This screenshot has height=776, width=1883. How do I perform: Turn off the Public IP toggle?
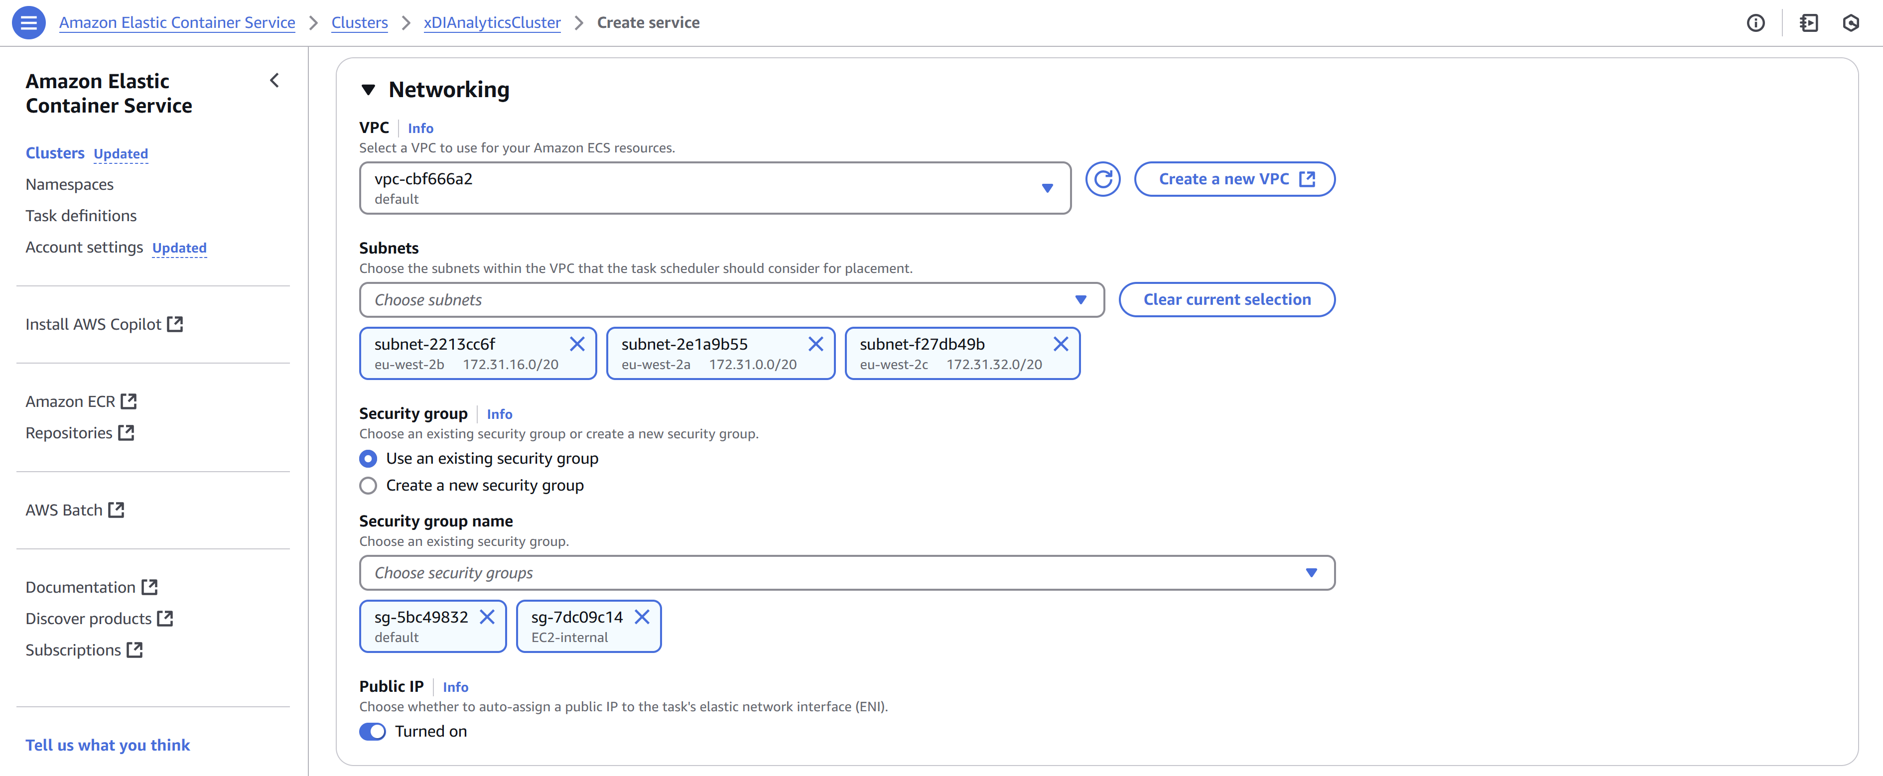[x=372, y=732]
